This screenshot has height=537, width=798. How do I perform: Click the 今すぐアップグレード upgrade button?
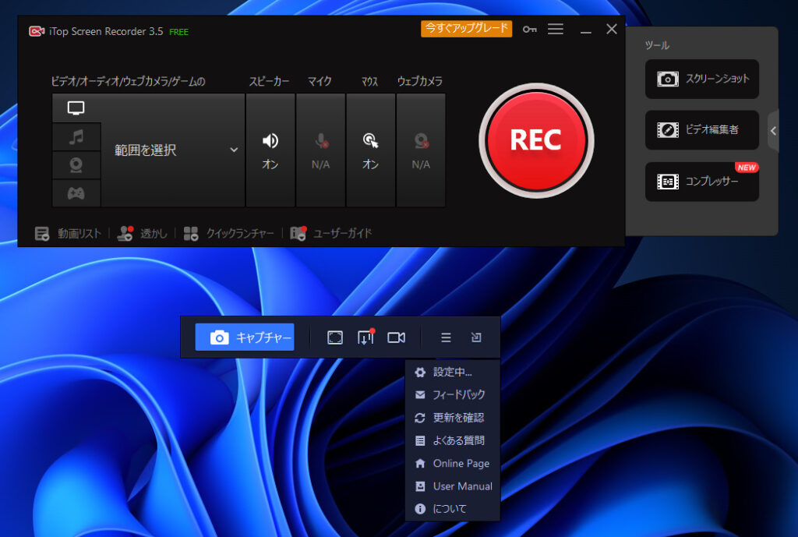click(466, 28)
